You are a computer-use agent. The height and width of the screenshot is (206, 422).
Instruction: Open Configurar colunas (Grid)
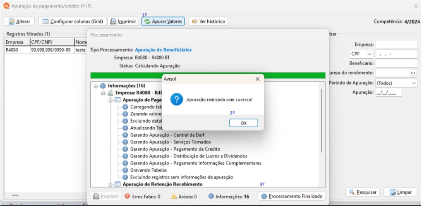click(x=74, y=21)
